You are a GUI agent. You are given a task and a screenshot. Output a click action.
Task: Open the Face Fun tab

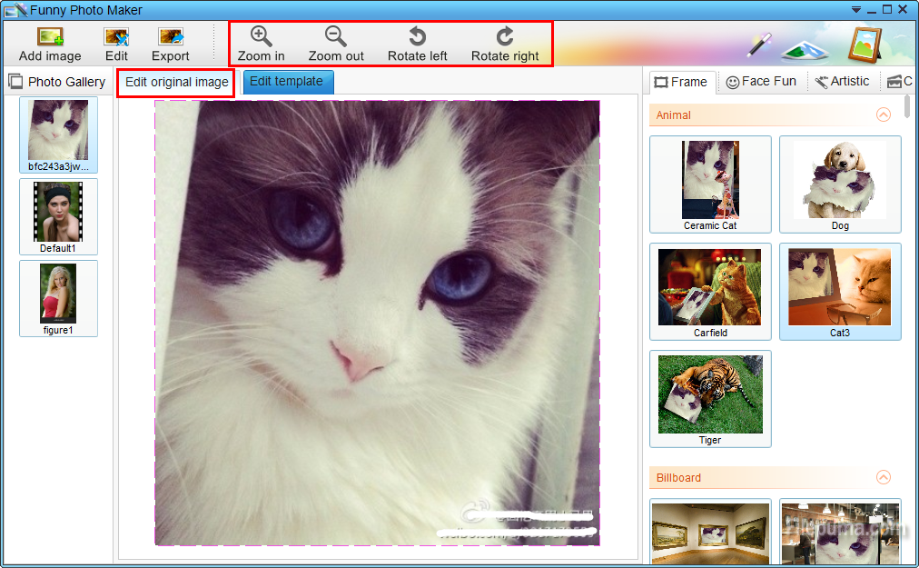point(760,82)
